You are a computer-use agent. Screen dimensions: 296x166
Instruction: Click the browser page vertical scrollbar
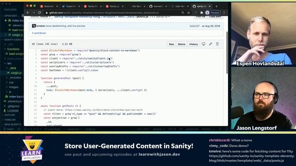pos(227,53)
